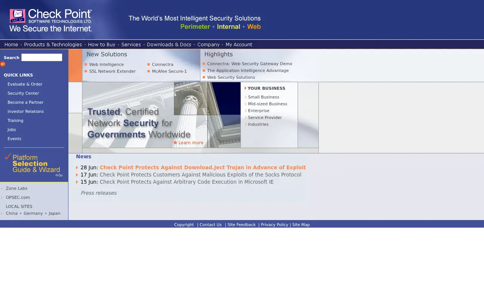Screen dimensions: 484x303
Task: Go to How to Buy
Action: (x=102, y=45)
